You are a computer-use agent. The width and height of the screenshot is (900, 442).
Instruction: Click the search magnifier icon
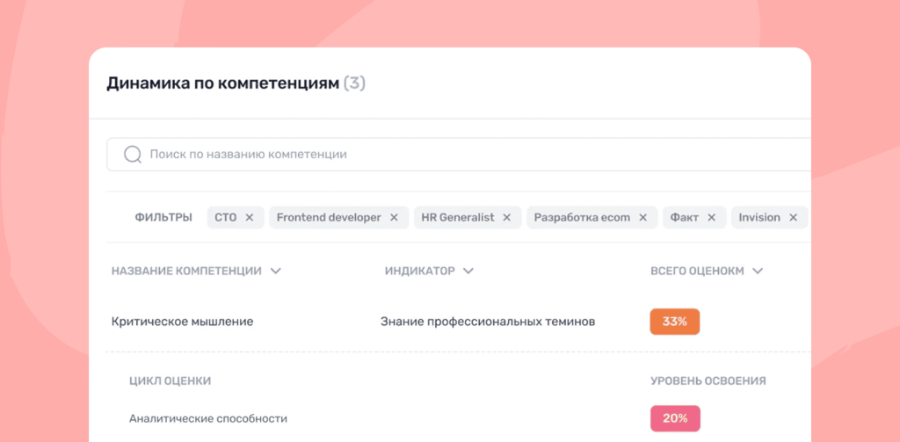tap(133, 155)
